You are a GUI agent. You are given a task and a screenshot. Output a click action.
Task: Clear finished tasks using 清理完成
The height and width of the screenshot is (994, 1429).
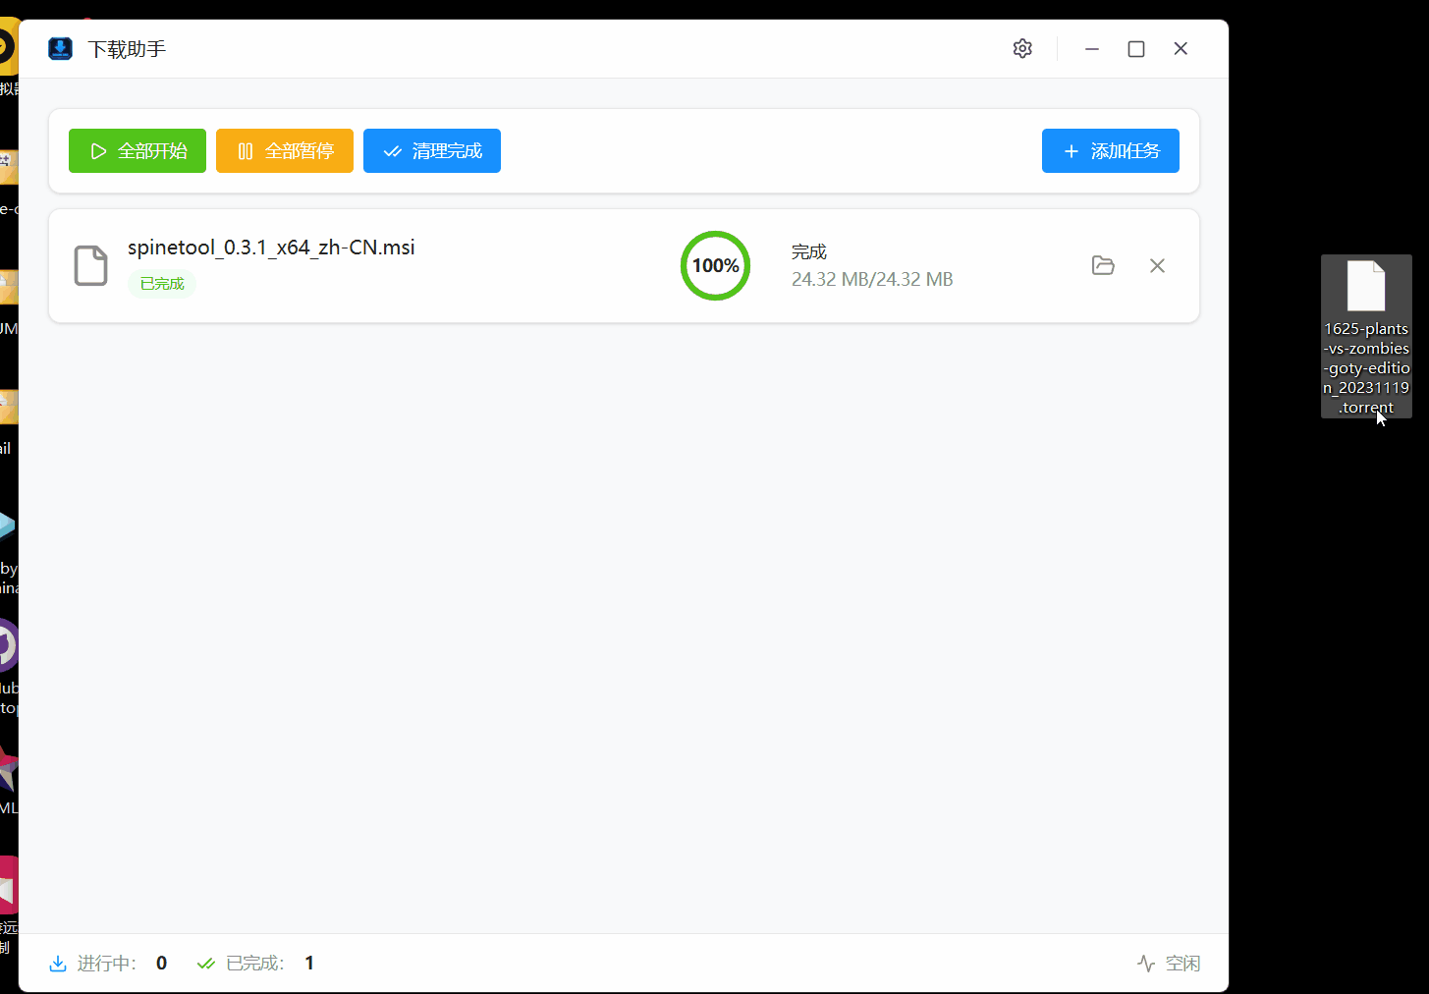coord(432,150)
